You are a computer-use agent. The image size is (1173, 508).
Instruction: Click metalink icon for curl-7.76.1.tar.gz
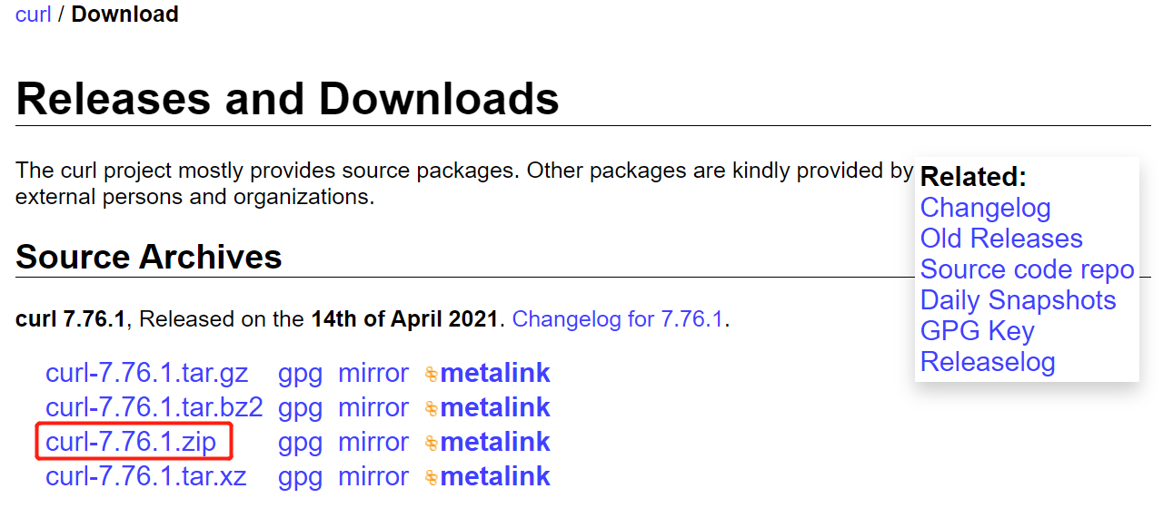(x=432, y=375)
